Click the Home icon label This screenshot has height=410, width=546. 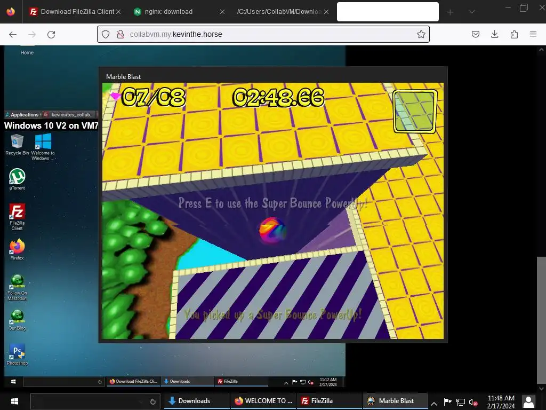(27, 53)
